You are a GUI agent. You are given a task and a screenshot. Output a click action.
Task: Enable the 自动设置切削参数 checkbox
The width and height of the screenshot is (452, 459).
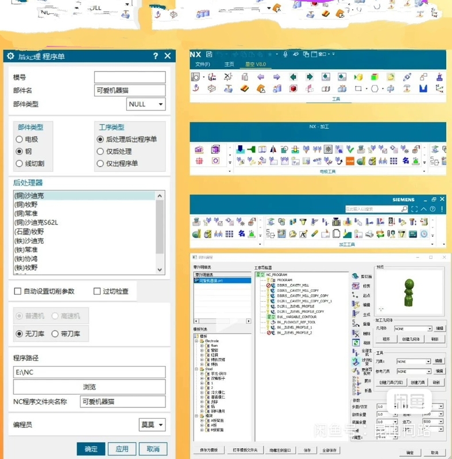[18, 291]
